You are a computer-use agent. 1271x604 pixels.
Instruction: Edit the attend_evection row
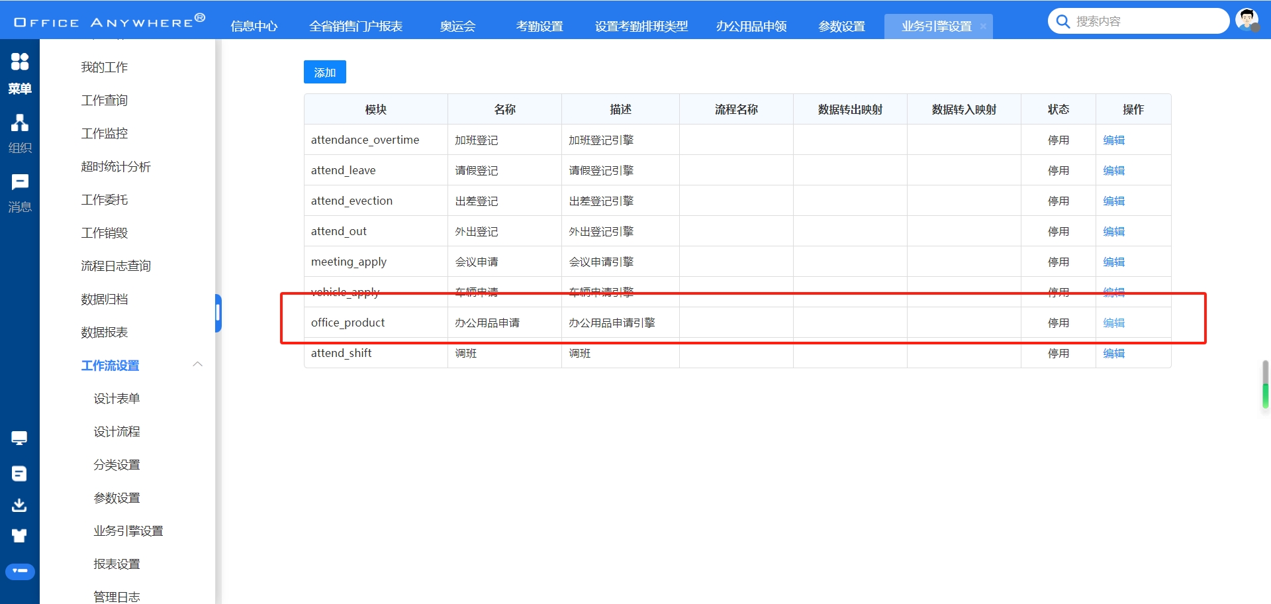click(x=1114, y=201)
